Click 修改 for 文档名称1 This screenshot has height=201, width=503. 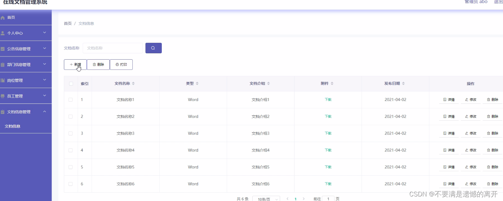pos(470,100)
